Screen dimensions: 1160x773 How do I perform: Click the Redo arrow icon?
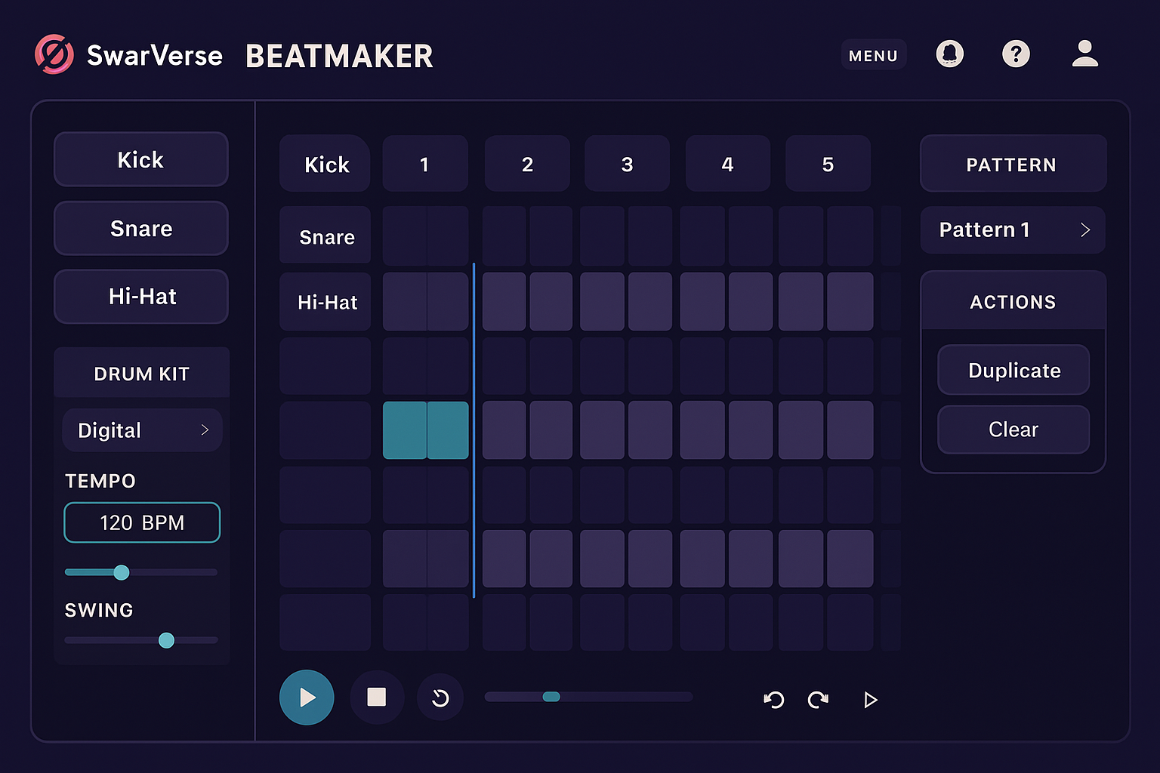818,700
